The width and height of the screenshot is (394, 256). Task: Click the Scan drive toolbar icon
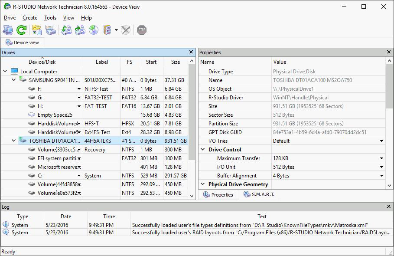51,30
